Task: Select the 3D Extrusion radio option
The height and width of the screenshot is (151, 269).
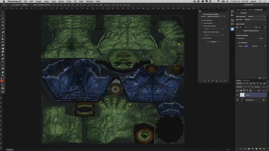Action: click(x=202, y=23)
